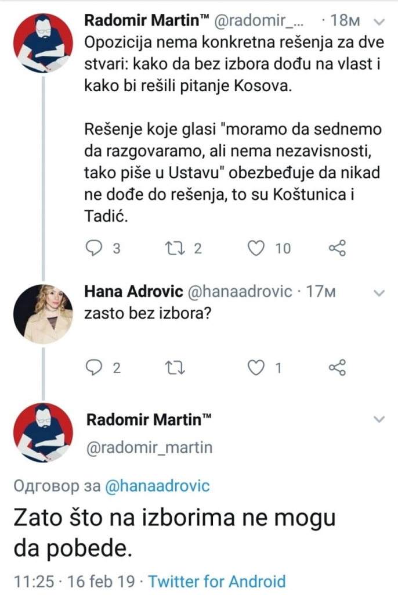View Hana Adrovic's profile picture
398x595 pixels.
click(x=42, y=313)
